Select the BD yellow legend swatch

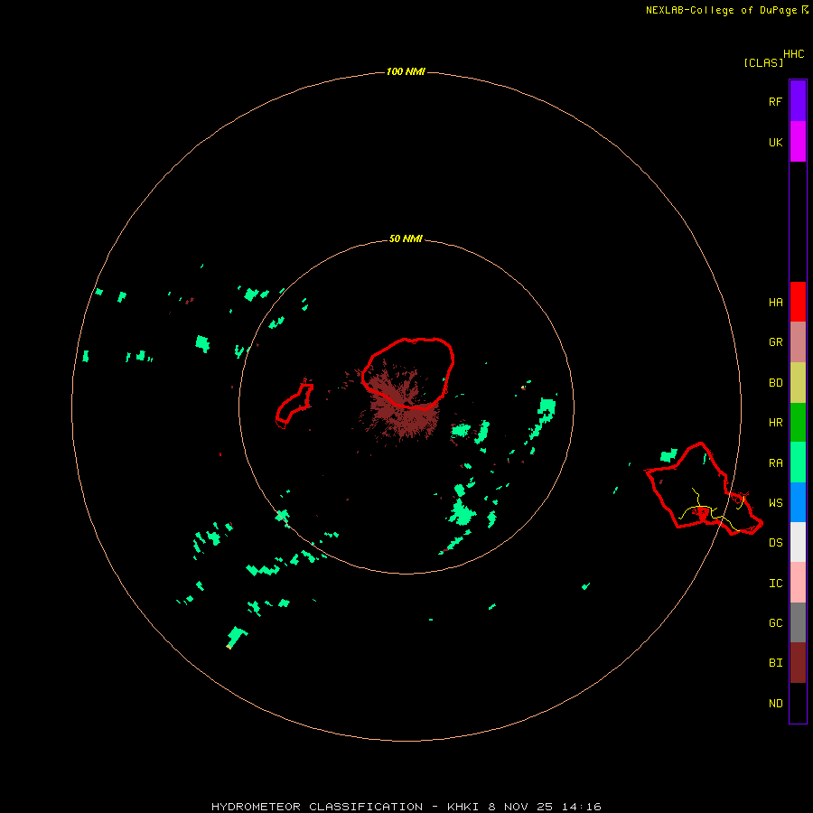tap(798, 383)
